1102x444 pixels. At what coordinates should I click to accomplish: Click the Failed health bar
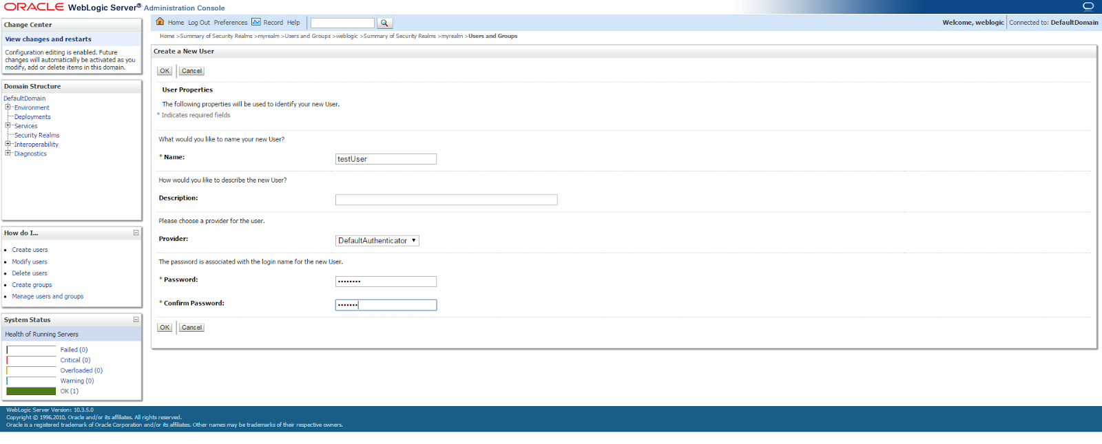click(31, 350)
